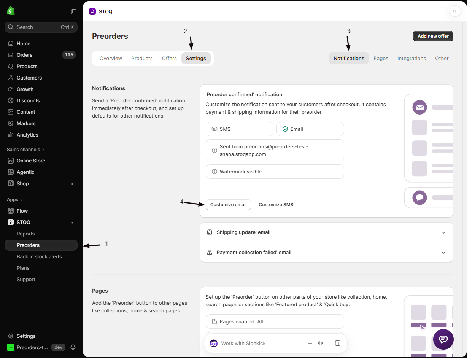The width and height of the screenshot is (467, 358).
Task: Open the three-dot more actions menu
Action: (x=455, y=11)
